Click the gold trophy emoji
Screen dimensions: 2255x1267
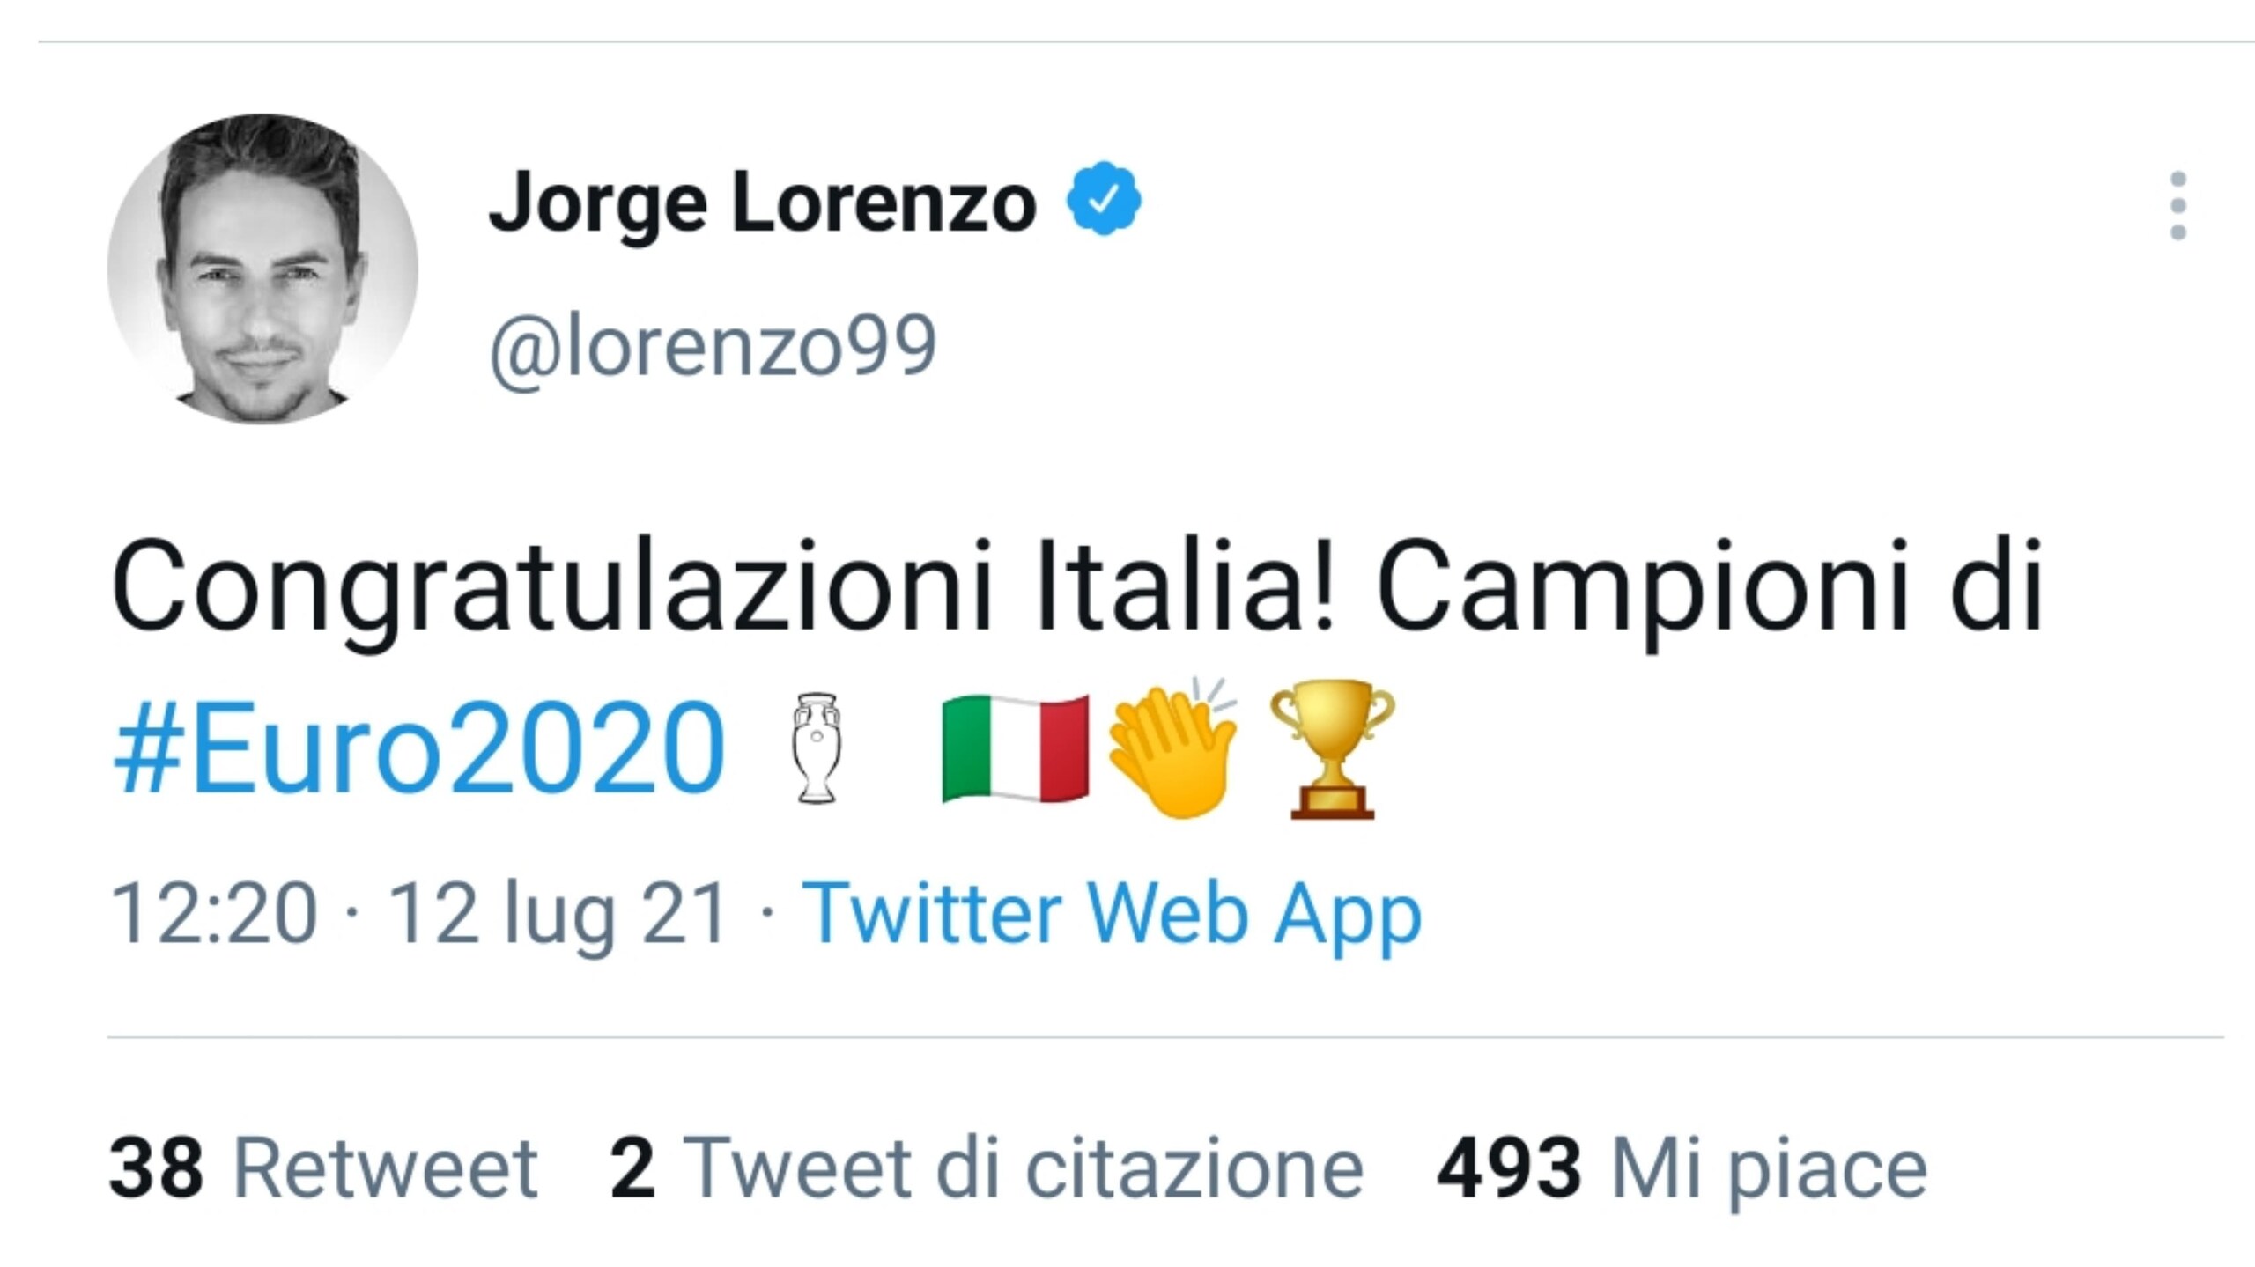(1332, 748)
